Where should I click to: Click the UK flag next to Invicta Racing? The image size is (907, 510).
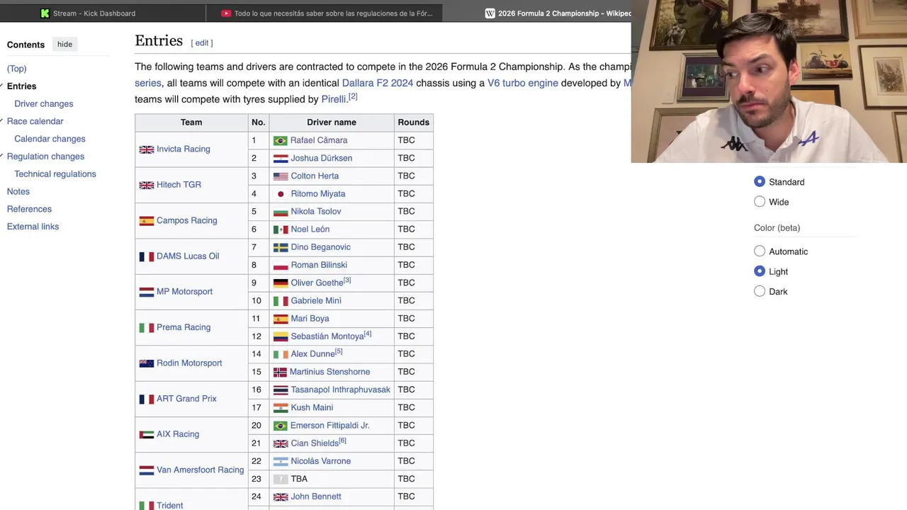(x=147, y=149)
